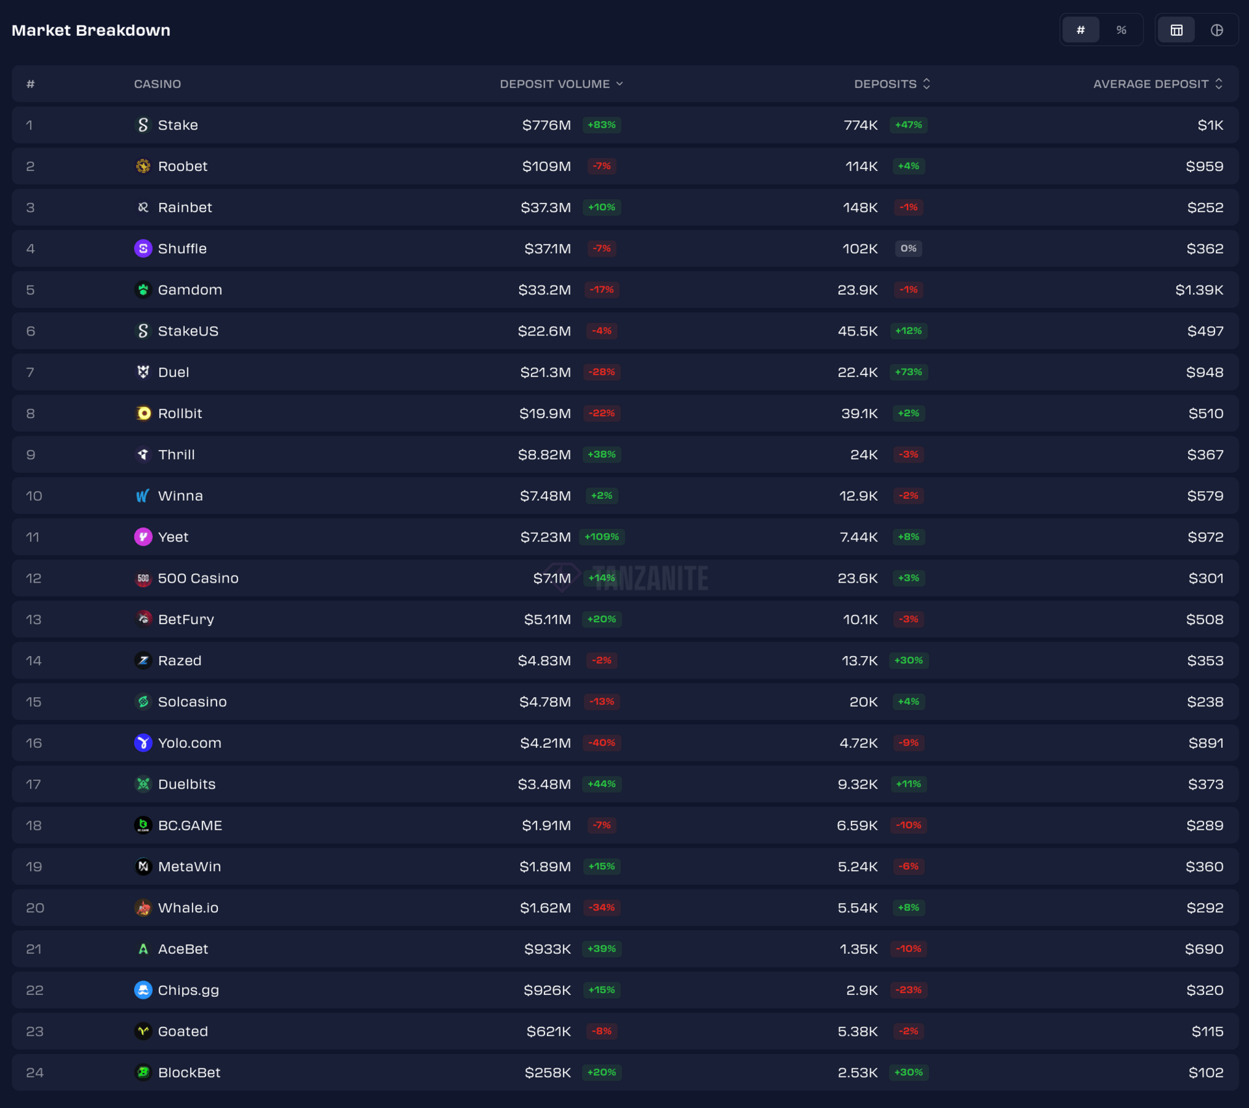Image resolution: width=1249 pixels, height=1108 pixels.
Task: Click the Gamdom green logo icon
Action: tap(143, 289)
